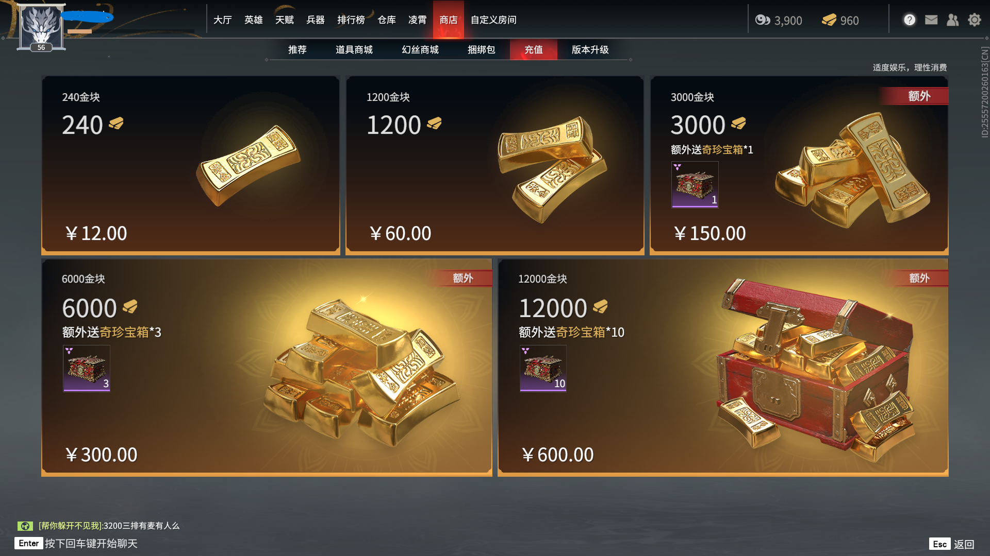This screenshot has height=556, width=990.
Task: Open the 版本升级 sub-tab
Action: [x=590, y=49]
